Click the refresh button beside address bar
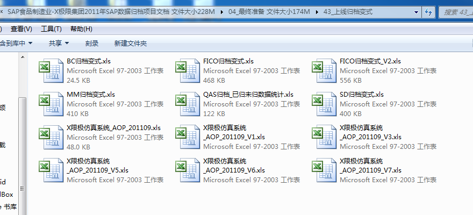Screen dimensions: 473x215 click(428, 12)
